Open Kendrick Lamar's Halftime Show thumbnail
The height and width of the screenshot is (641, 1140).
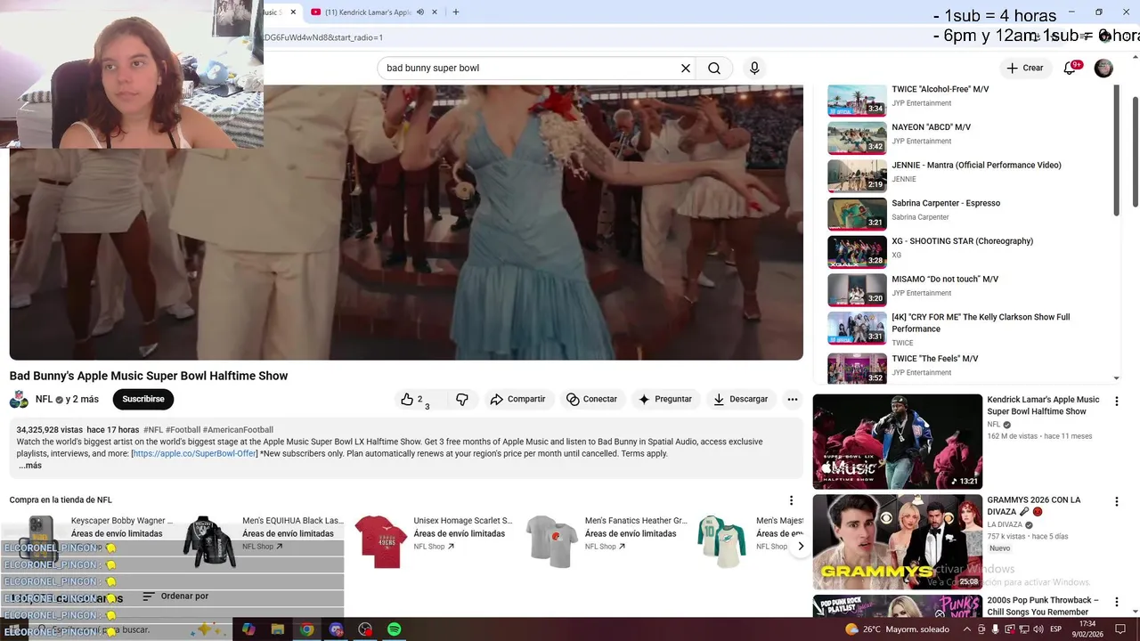pyautogui.click(x=897, y=442)
